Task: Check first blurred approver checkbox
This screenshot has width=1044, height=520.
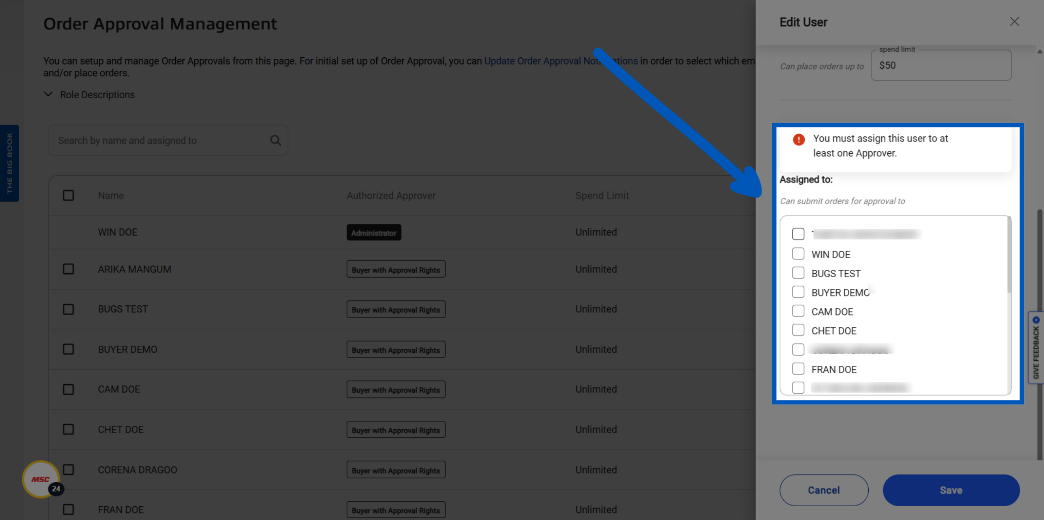Action: click(798, 234)
